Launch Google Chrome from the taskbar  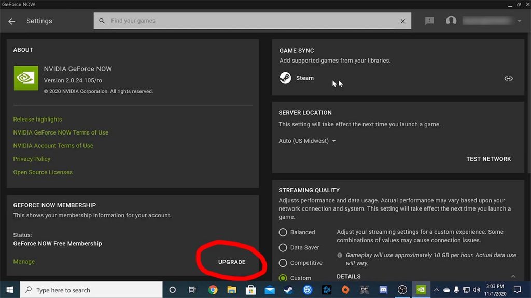tap(213, 290)
